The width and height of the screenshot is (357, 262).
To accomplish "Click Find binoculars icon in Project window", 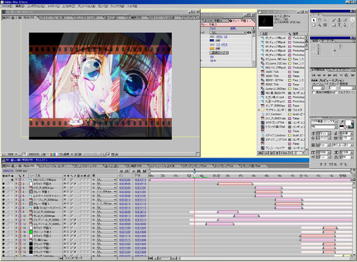I will pos(260,153).
